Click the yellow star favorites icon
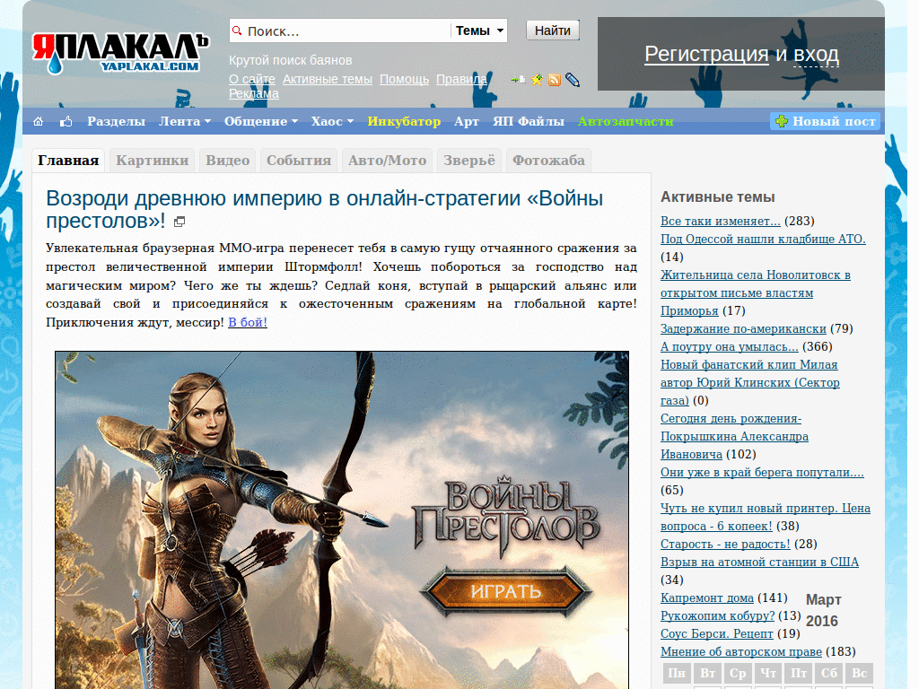The width and height of the screenshot is (919, 689). (x=537, y=80)
